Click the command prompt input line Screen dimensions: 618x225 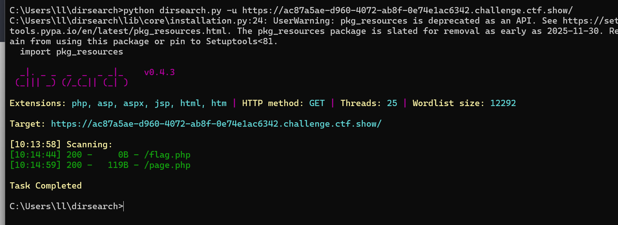pos(67,206)
